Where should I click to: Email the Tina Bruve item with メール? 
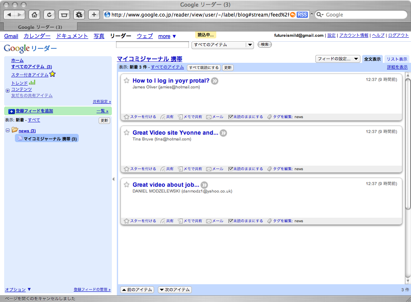coord(215,169)
